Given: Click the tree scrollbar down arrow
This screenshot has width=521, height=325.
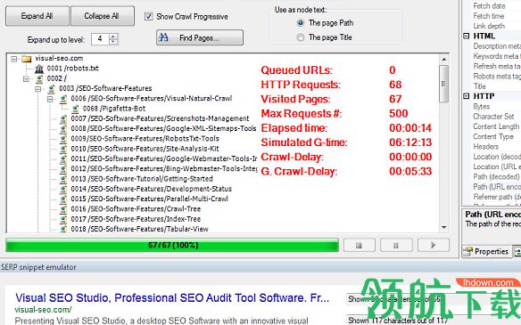Looking at the screenshot, I should [444, 228].
